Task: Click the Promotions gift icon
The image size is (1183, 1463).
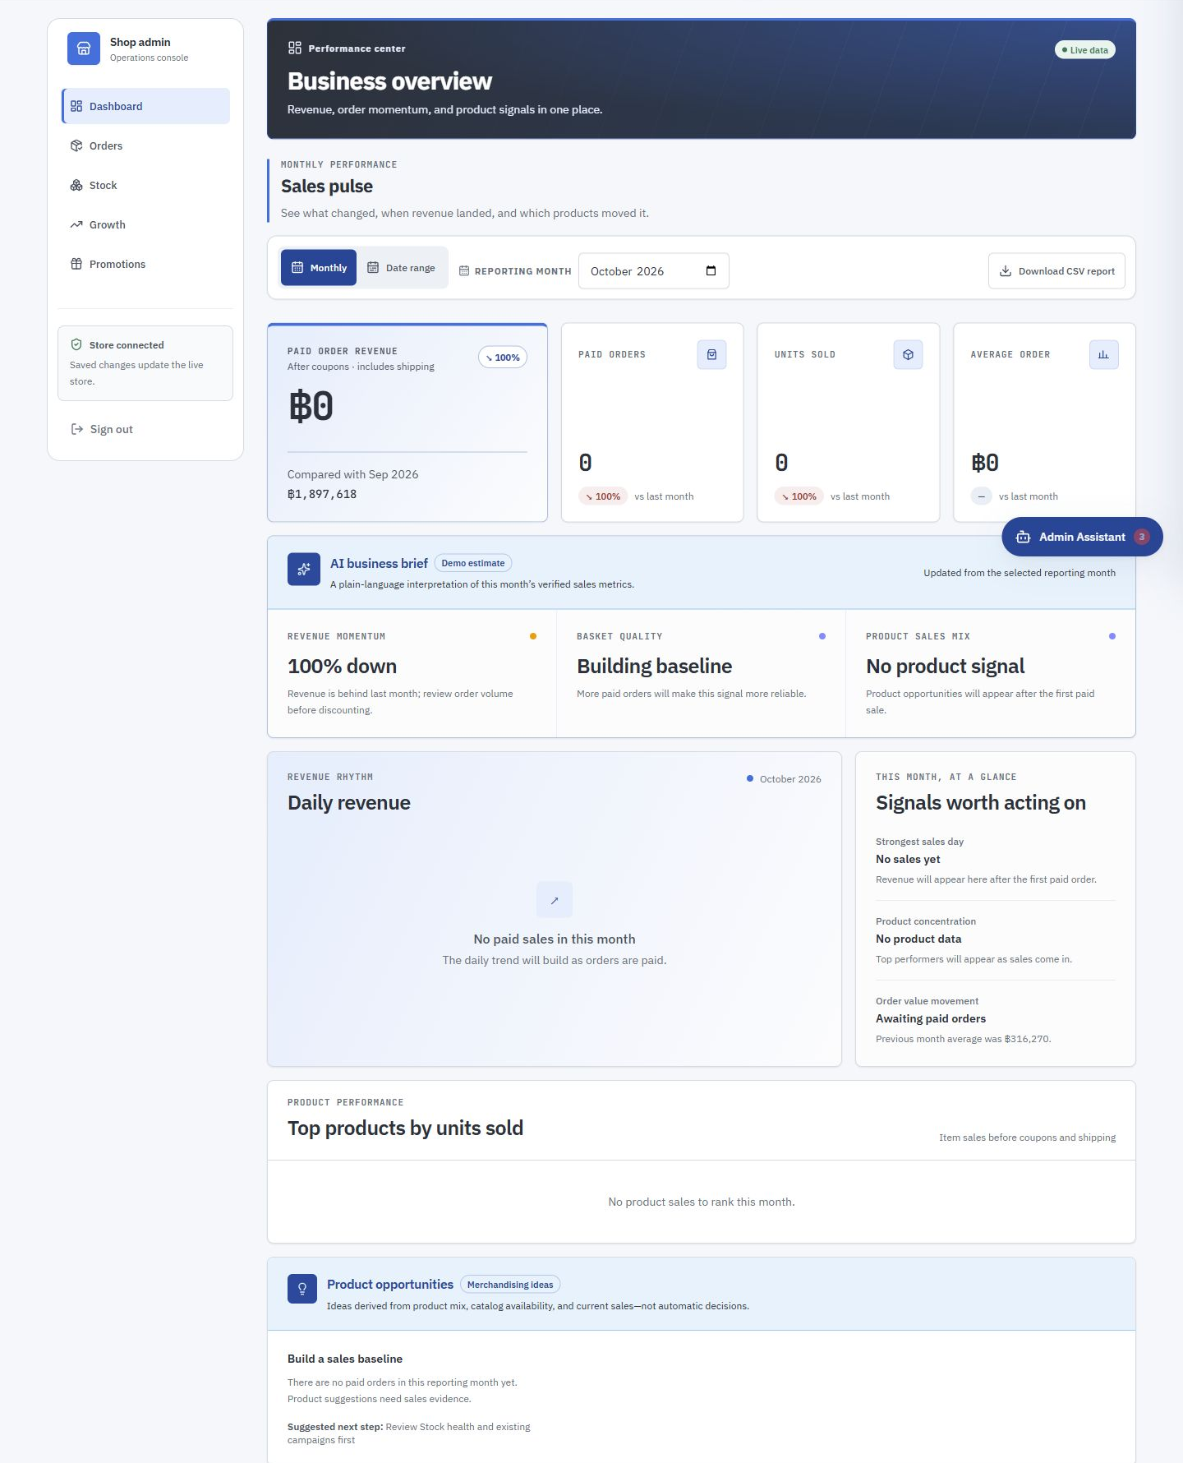Action: [76, 264]
